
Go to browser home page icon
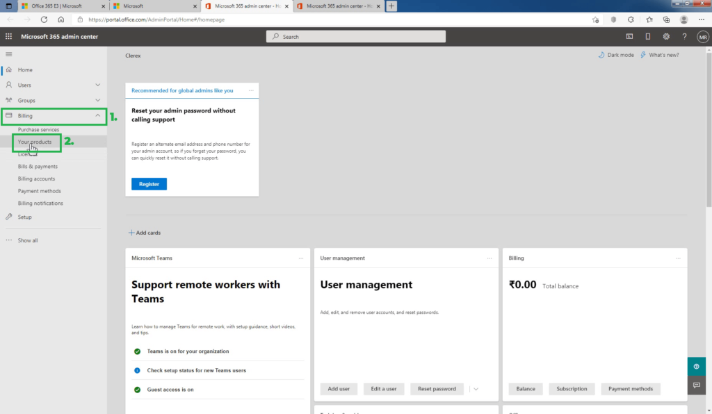pyautogui.click(x=61, y=19)
